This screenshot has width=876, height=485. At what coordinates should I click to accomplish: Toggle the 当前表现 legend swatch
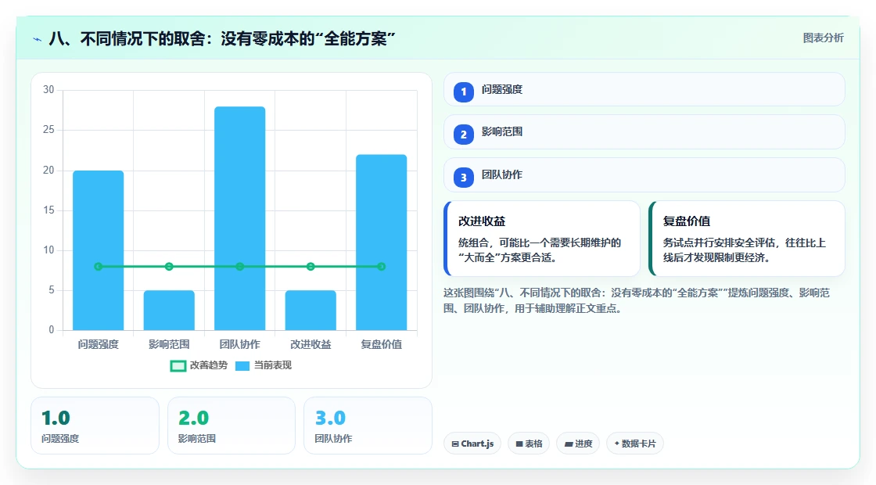tap(242, 366)
